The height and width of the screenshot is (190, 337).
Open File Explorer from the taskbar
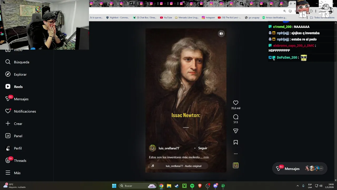tap(169, 186)
